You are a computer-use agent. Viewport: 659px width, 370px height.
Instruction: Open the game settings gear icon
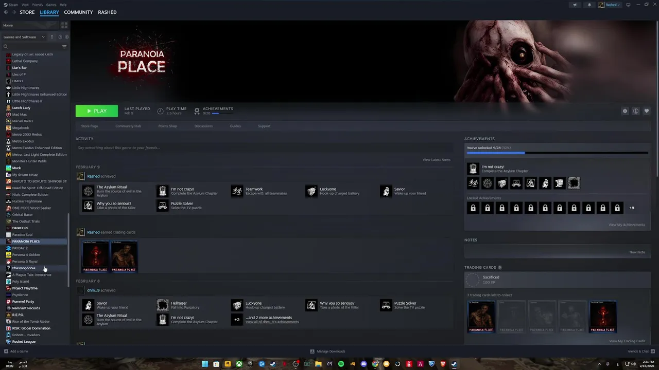[625, 111]
